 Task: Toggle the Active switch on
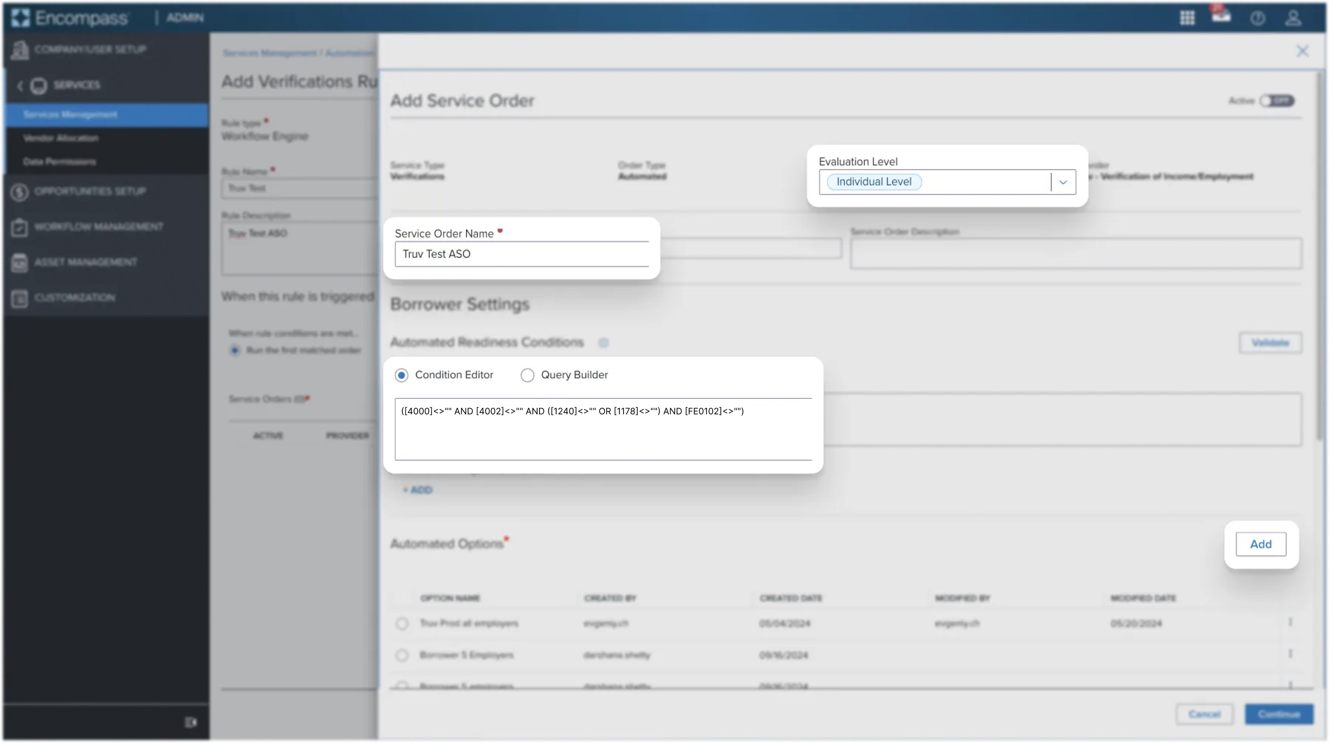(1277, 101)
